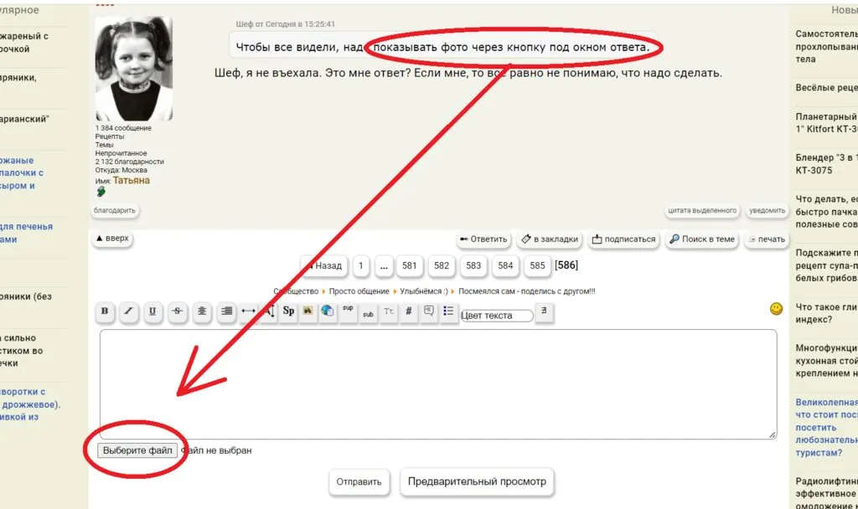Click the subscript button
Screen dimensions: 858x509
[x=368, y=312]
